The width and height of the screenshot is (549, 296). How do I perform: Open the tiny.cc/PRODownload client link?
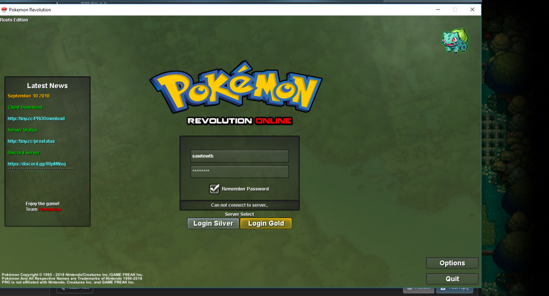[x=36, y=119]
